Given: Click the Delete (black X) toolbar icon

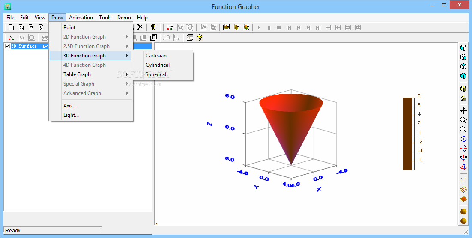Looking at the screenshot, I should point(140,27).
